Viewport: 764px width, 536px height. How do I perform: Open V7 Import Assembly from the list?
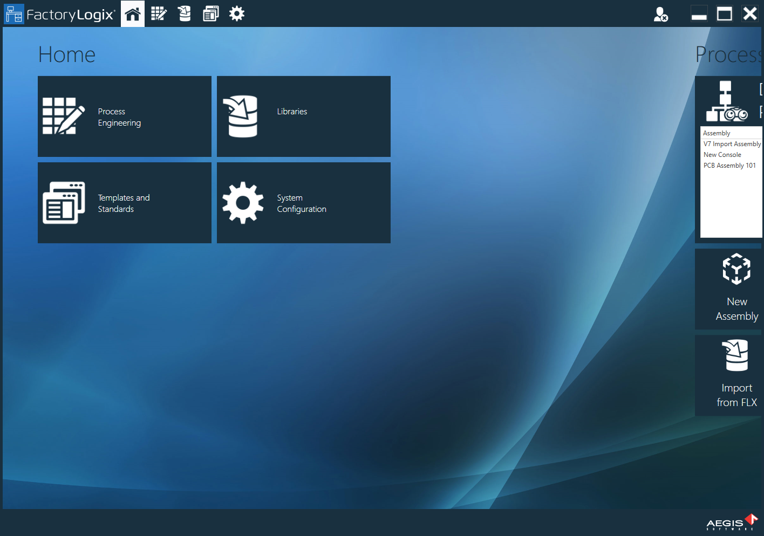coord(731,143)
